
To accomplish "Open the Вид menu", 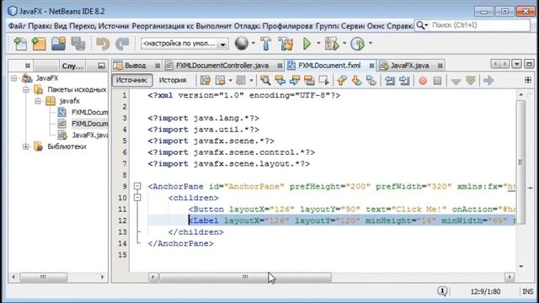I will pyautogui.click(x=61, y=26).
